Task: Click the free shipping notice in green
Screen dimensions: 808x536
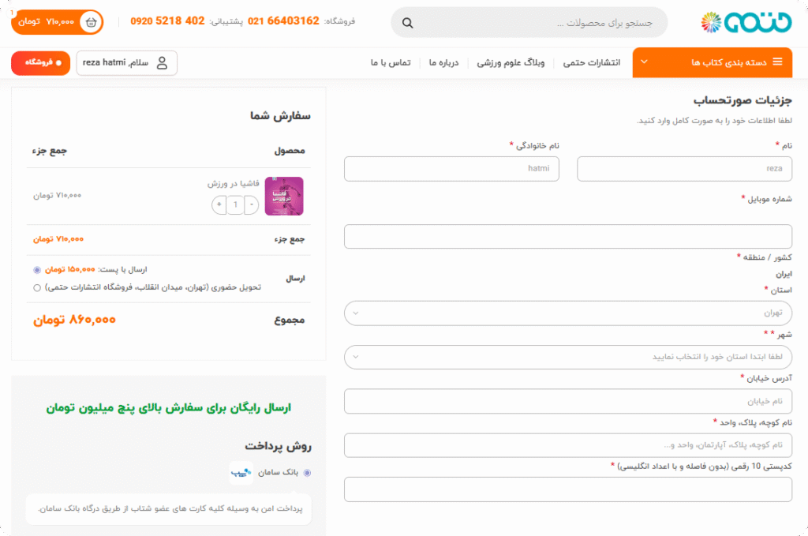Action: [169, 407]
